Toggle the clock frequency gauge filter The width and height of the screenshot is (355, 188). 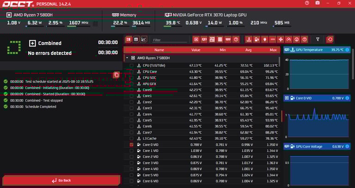click(x=288, y=40)
